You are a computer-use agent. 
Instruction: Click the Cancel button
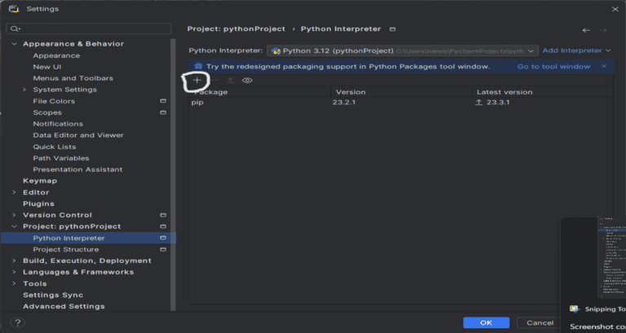540,322
